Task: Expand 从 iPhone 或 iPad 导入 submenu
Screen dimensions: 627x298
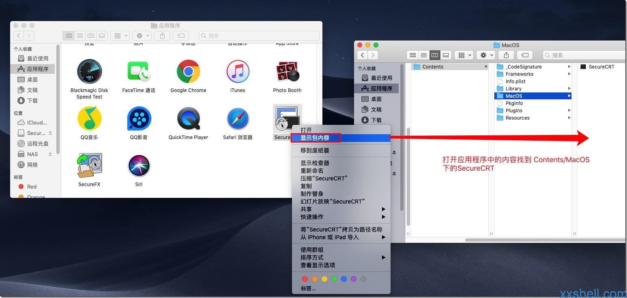Action: [341, 237]
